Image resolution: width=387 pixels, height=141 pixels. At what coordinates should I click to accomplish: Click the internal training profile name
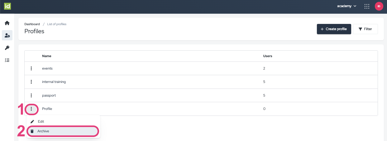point(54,82)
